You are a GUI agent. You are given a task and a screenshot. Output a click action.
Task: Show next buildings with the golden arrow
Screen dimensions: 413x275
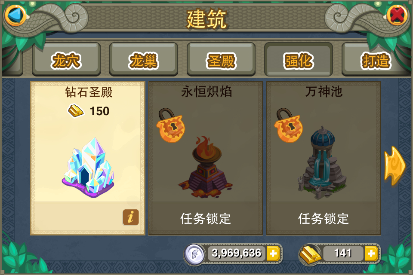pos(395,166)
